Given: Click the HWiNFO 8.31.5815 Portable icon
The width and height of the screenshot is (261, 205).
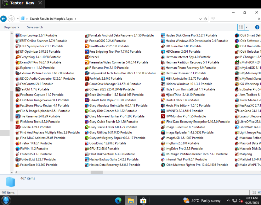Looking at the screenshot, I should (x=163, y=111).
